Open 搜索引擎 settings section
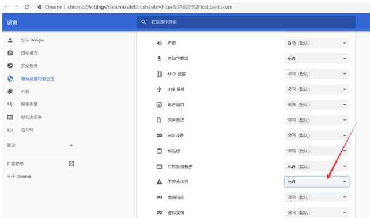Image resolution: width=370 pixels, height=218 pixels. pyautogui.click(x=29, y=104)
